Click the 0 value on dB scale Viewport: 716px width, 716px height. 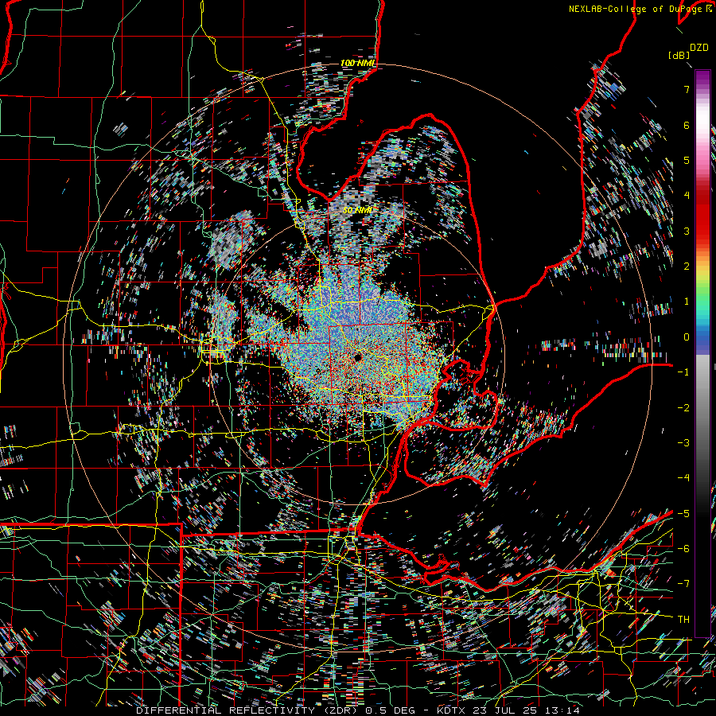point(687,337)
